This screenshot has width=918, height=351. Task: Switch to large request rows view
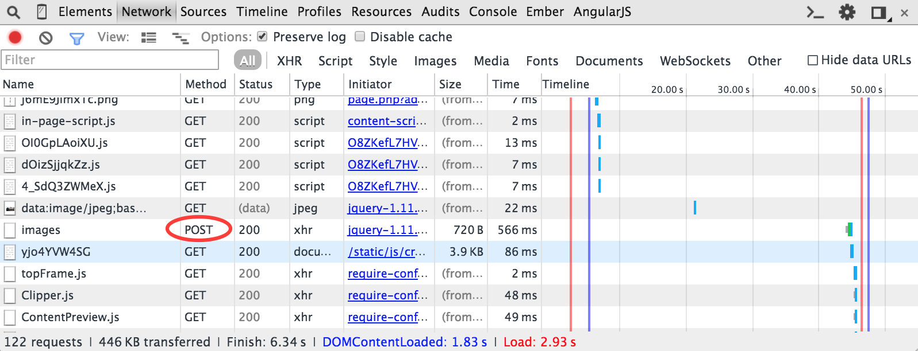click(x=149, y=38)
